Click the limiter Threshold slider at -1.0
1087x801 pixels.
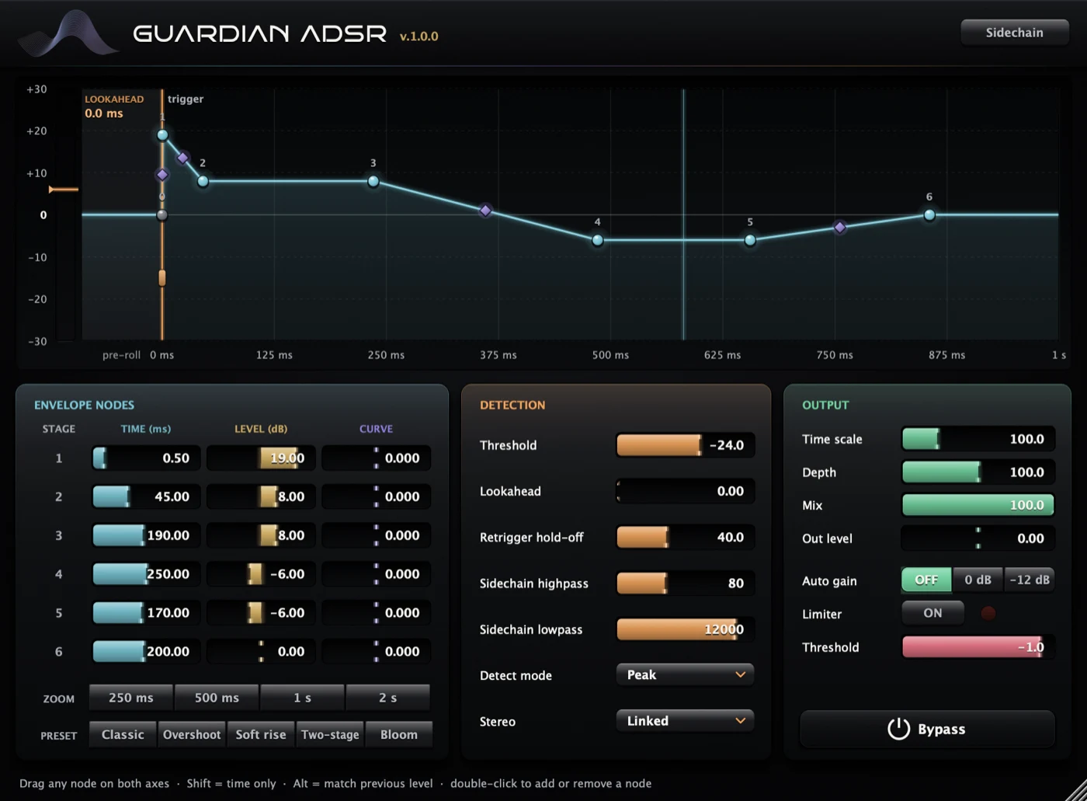(x=978, y=646)
